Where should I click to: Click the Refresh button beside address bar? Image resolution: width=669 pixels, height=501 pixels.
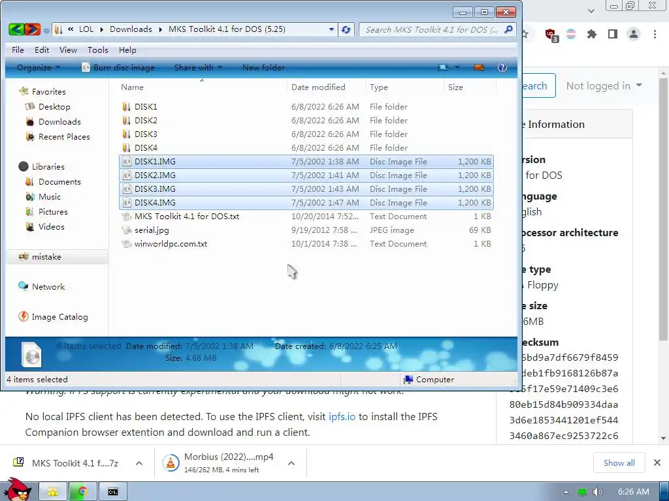pyautogui.click(x=346, y=29)
